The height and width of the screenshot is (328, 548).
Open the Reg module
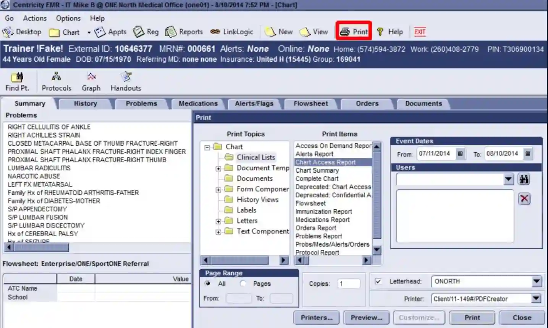click(x=145, y=32)
